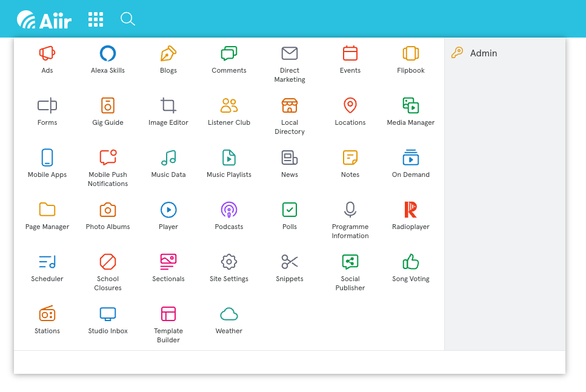Open the Admin section
Image resolution: width=586 pixels, height=392 pixels.
tap(483, 53)
